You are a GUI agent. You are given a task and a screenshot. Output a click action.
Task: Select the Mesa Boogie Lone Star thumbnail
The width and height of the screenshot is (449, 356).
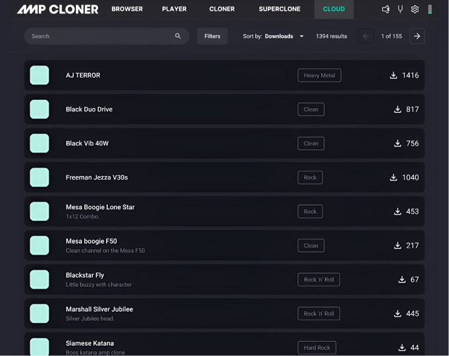click(39, 212)
